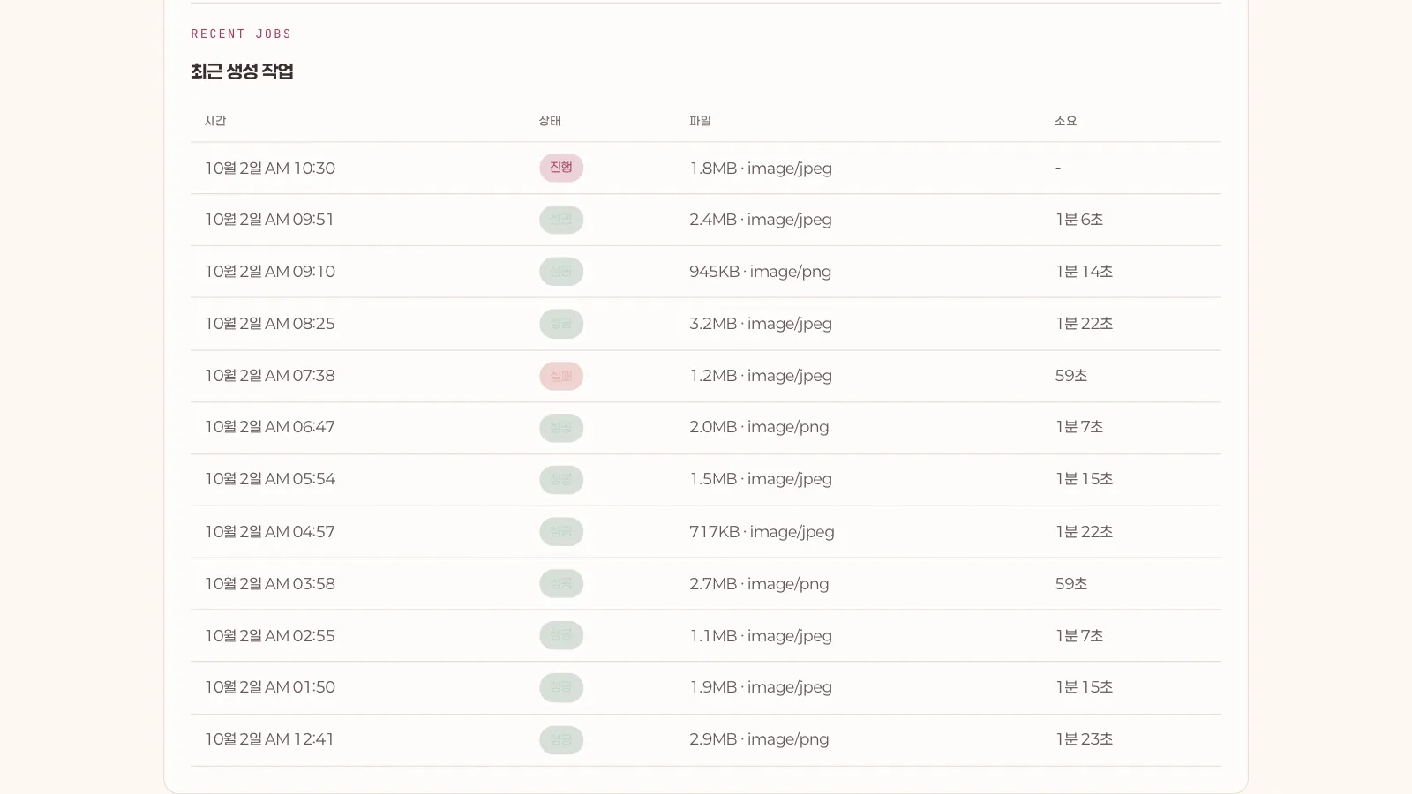Image resolution: width=1412 pixels, height=794 pixels.
Task: Select the time cell '10월 2일 AM 12:41'
Action: click(x=270, y=739)
